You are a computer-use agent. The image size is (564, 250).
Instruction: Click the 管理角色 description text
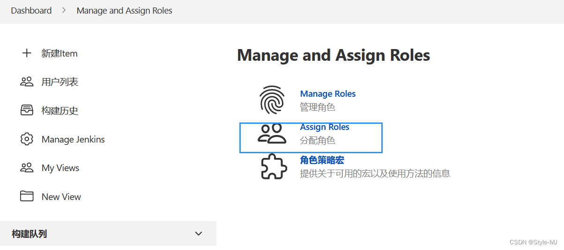coord(318,107)
